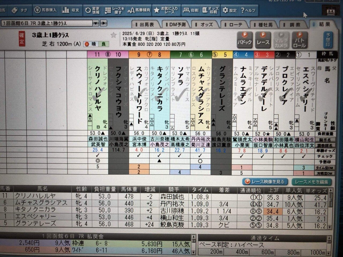Sort results by タイム column header
Image resolution: width=343 pixels, height=257 pixels.
(x=200, y=190)
